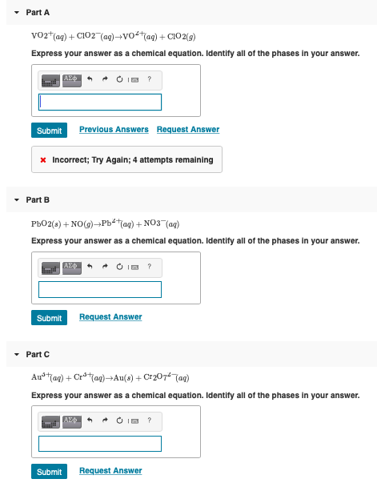Submit the Part C answer
Screen dimensions: 377x487
49,472
